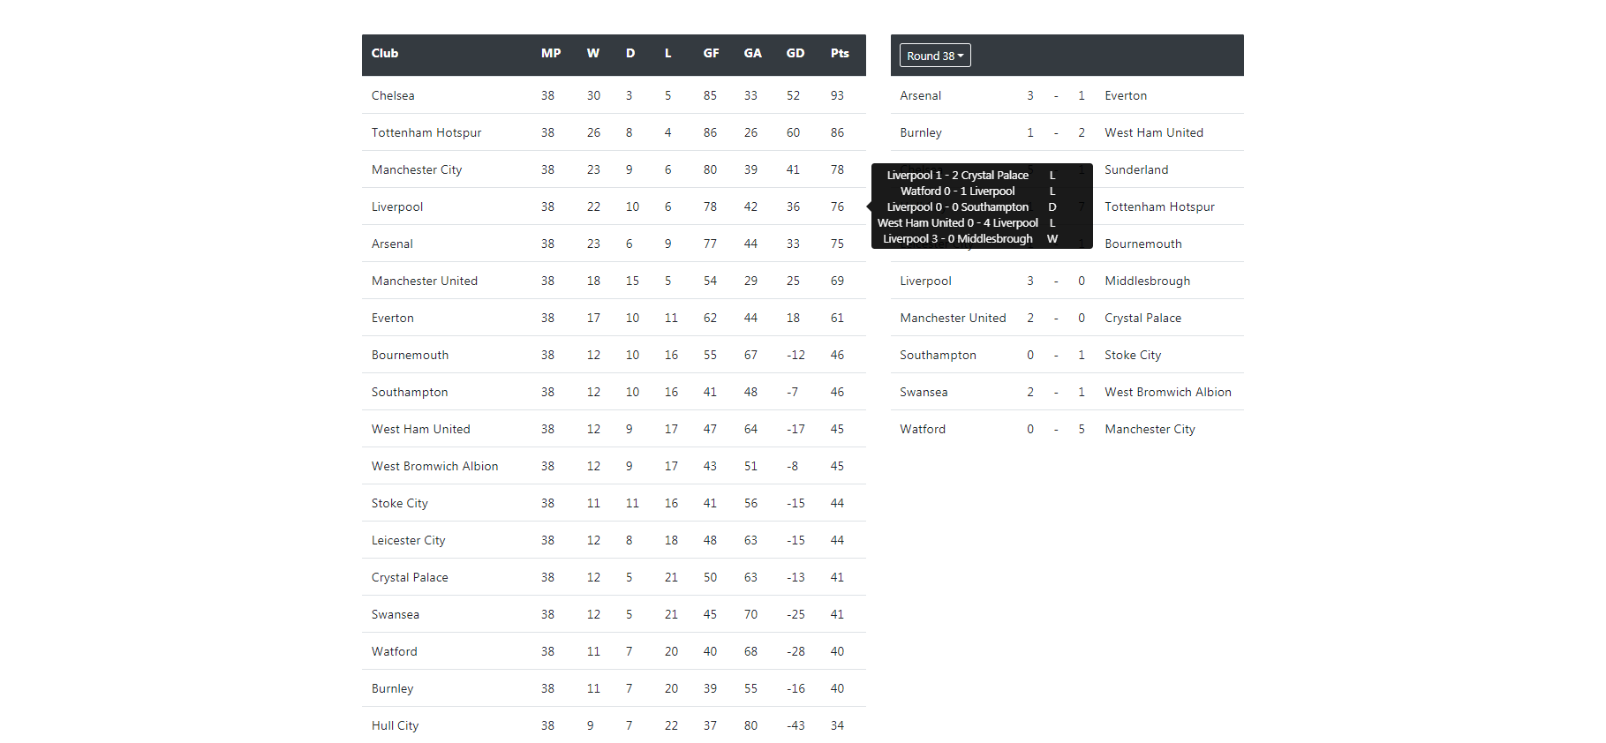Open Swansea vs West Bromwich Albion result
Viewport: 1606px width, 743px height.
pos(1056,392)
